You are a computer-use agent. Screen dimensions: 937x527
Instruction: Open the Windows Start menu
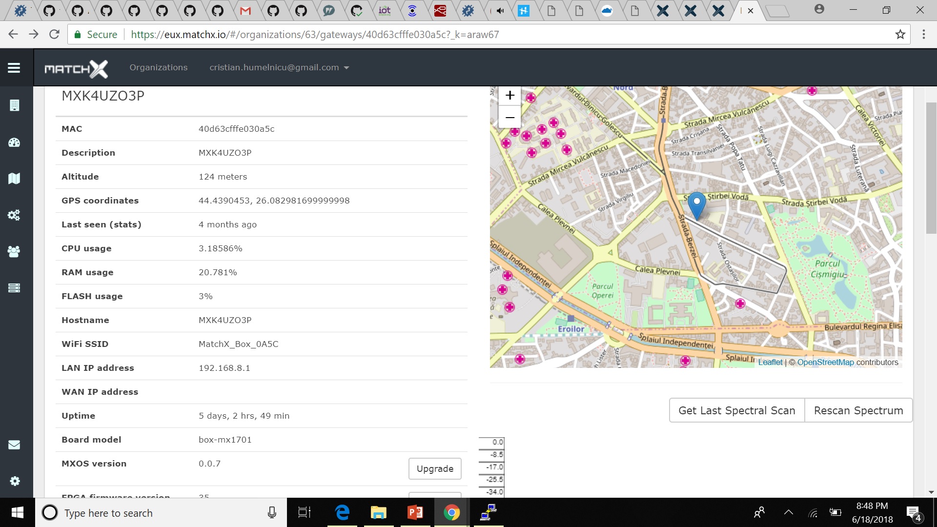click(18, 512)
